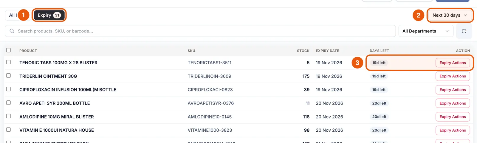Open Expiry Actions for AMLODIPINE 10MG
Screen dimensions: 477x143
(x=453, y=117)
